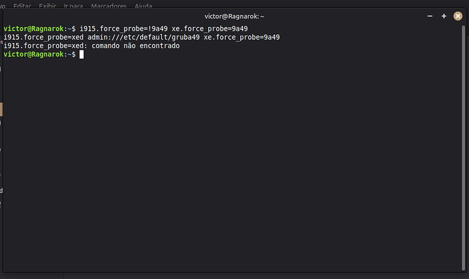Minimize the victor@Ragnarok terminal window
The height and width of the screenshot is (279, 469).
(x=430, y=16)
